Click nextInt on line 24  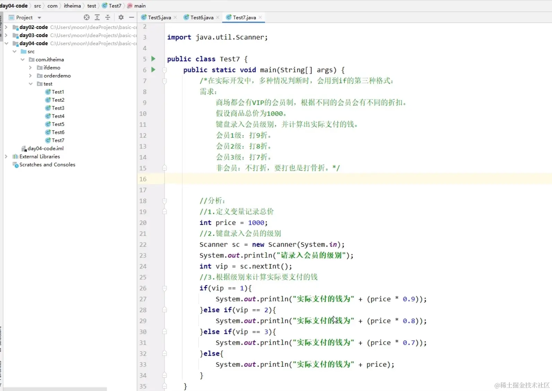[266, 266]
